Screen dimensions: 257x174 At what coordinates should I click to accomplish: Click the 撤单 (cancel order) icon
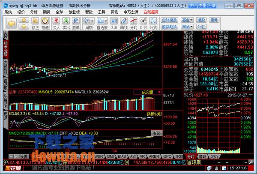pyautogui.click(x=75, y=22)
